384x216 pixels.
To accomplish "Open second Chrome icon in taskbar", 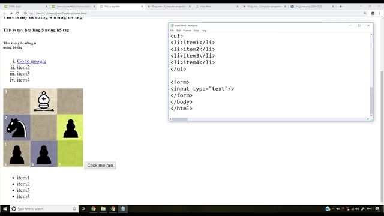I will click(x=113, y=209).
